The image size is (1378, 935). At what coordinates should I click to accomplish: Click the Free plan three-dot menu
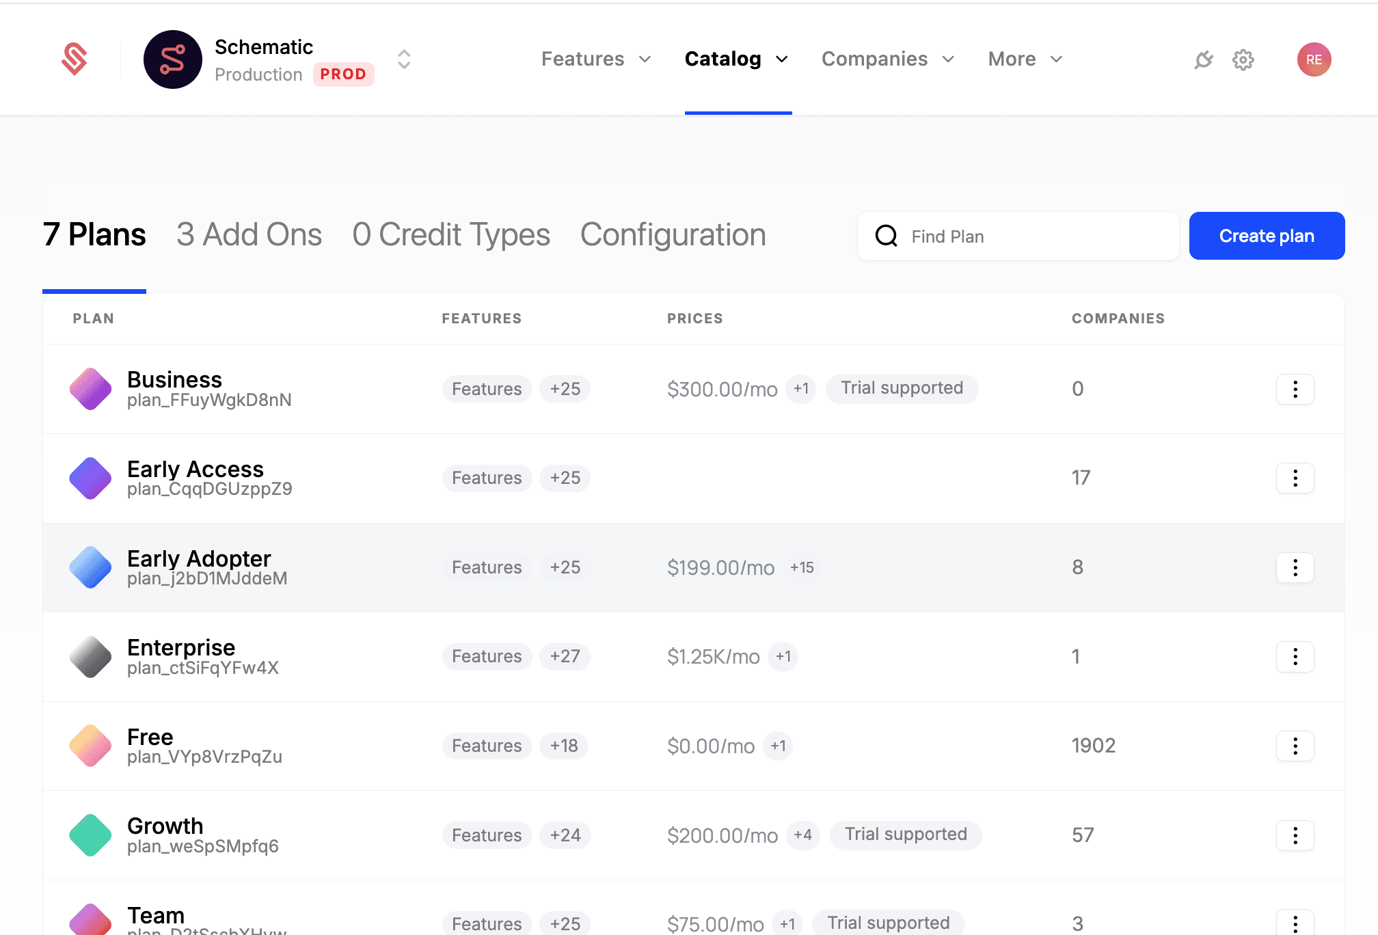pos(1295,746)
